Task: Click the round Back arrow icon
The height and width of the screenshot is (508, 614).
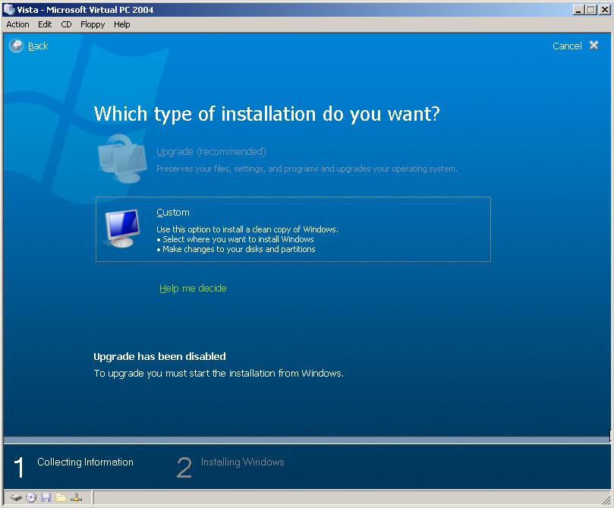Action: coord(17,46)
